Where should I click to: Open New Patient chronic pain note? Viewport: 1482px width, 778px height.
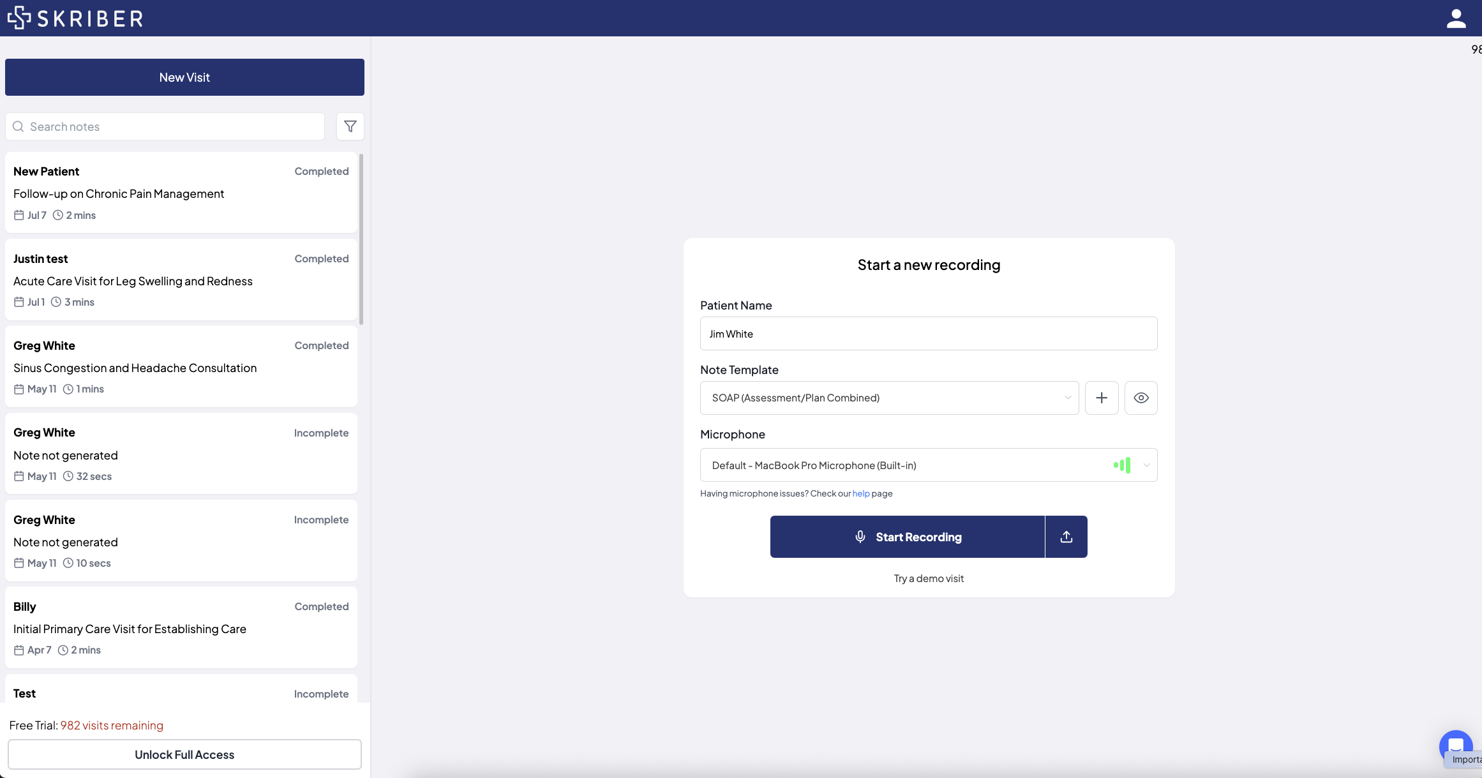(x=181, y=193)
